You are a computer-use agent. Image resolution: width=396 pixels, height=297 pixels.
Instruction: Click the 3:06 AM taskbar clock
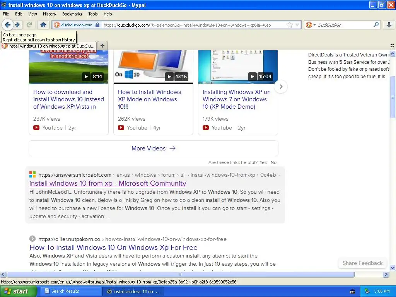[x=382, y=291]
